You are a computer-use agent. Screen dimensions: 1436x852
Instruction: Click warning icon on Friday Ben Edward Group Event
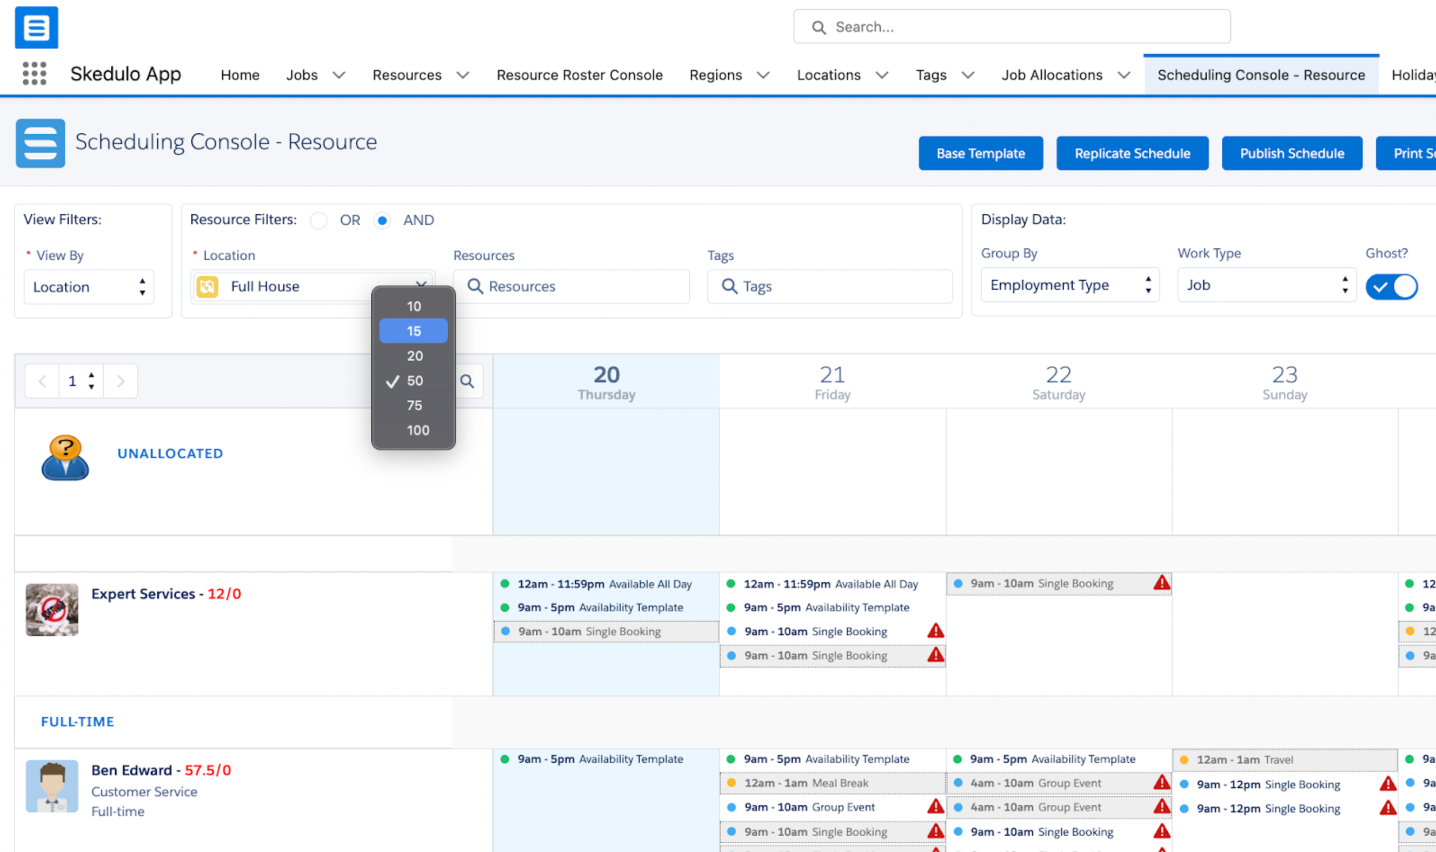pyautogui.click(x=936, y=806)
